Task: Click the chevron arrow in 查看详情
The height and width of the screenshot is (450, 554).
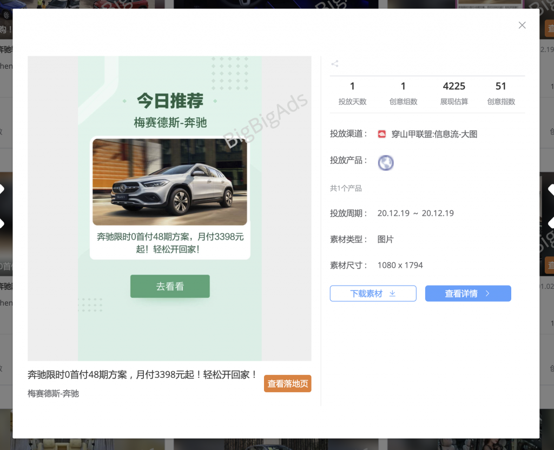Action: pyautogui.click(x=487, y=293)
